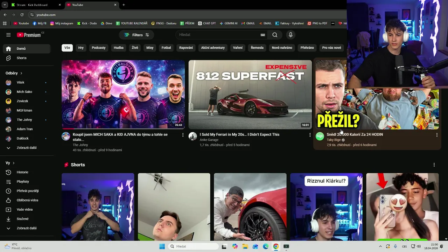Open Historie in sidebar

[27, 172]
